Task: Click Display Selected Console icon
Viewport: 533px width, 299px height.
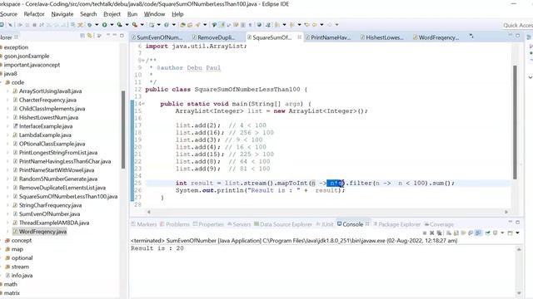Action: point(496,233)
